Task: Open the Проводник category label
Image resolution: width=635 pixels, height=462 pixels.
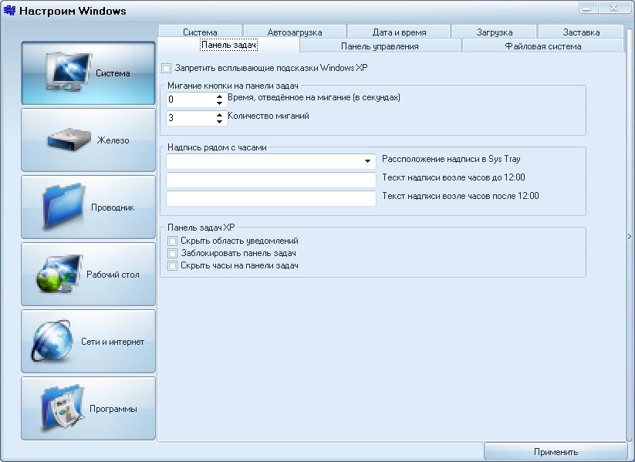Action: point(113,207)
